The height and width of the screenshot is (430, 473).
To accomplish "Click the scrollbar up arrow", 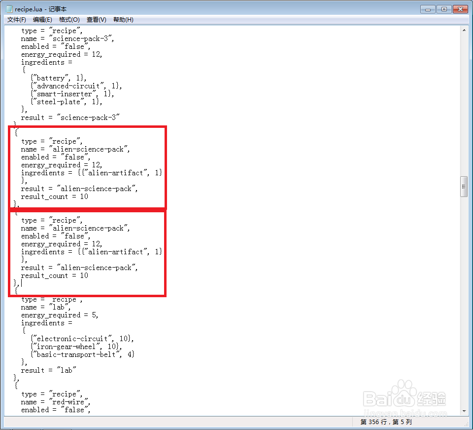I will (x=464, y=30).
